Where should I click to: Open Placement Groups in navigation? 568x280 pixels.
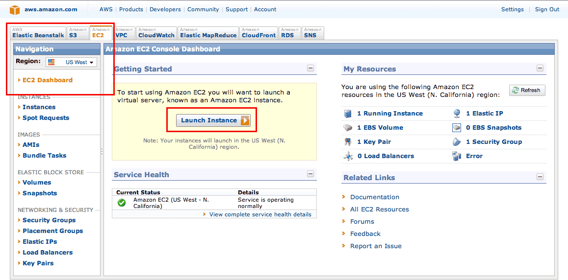click(53, 231)
